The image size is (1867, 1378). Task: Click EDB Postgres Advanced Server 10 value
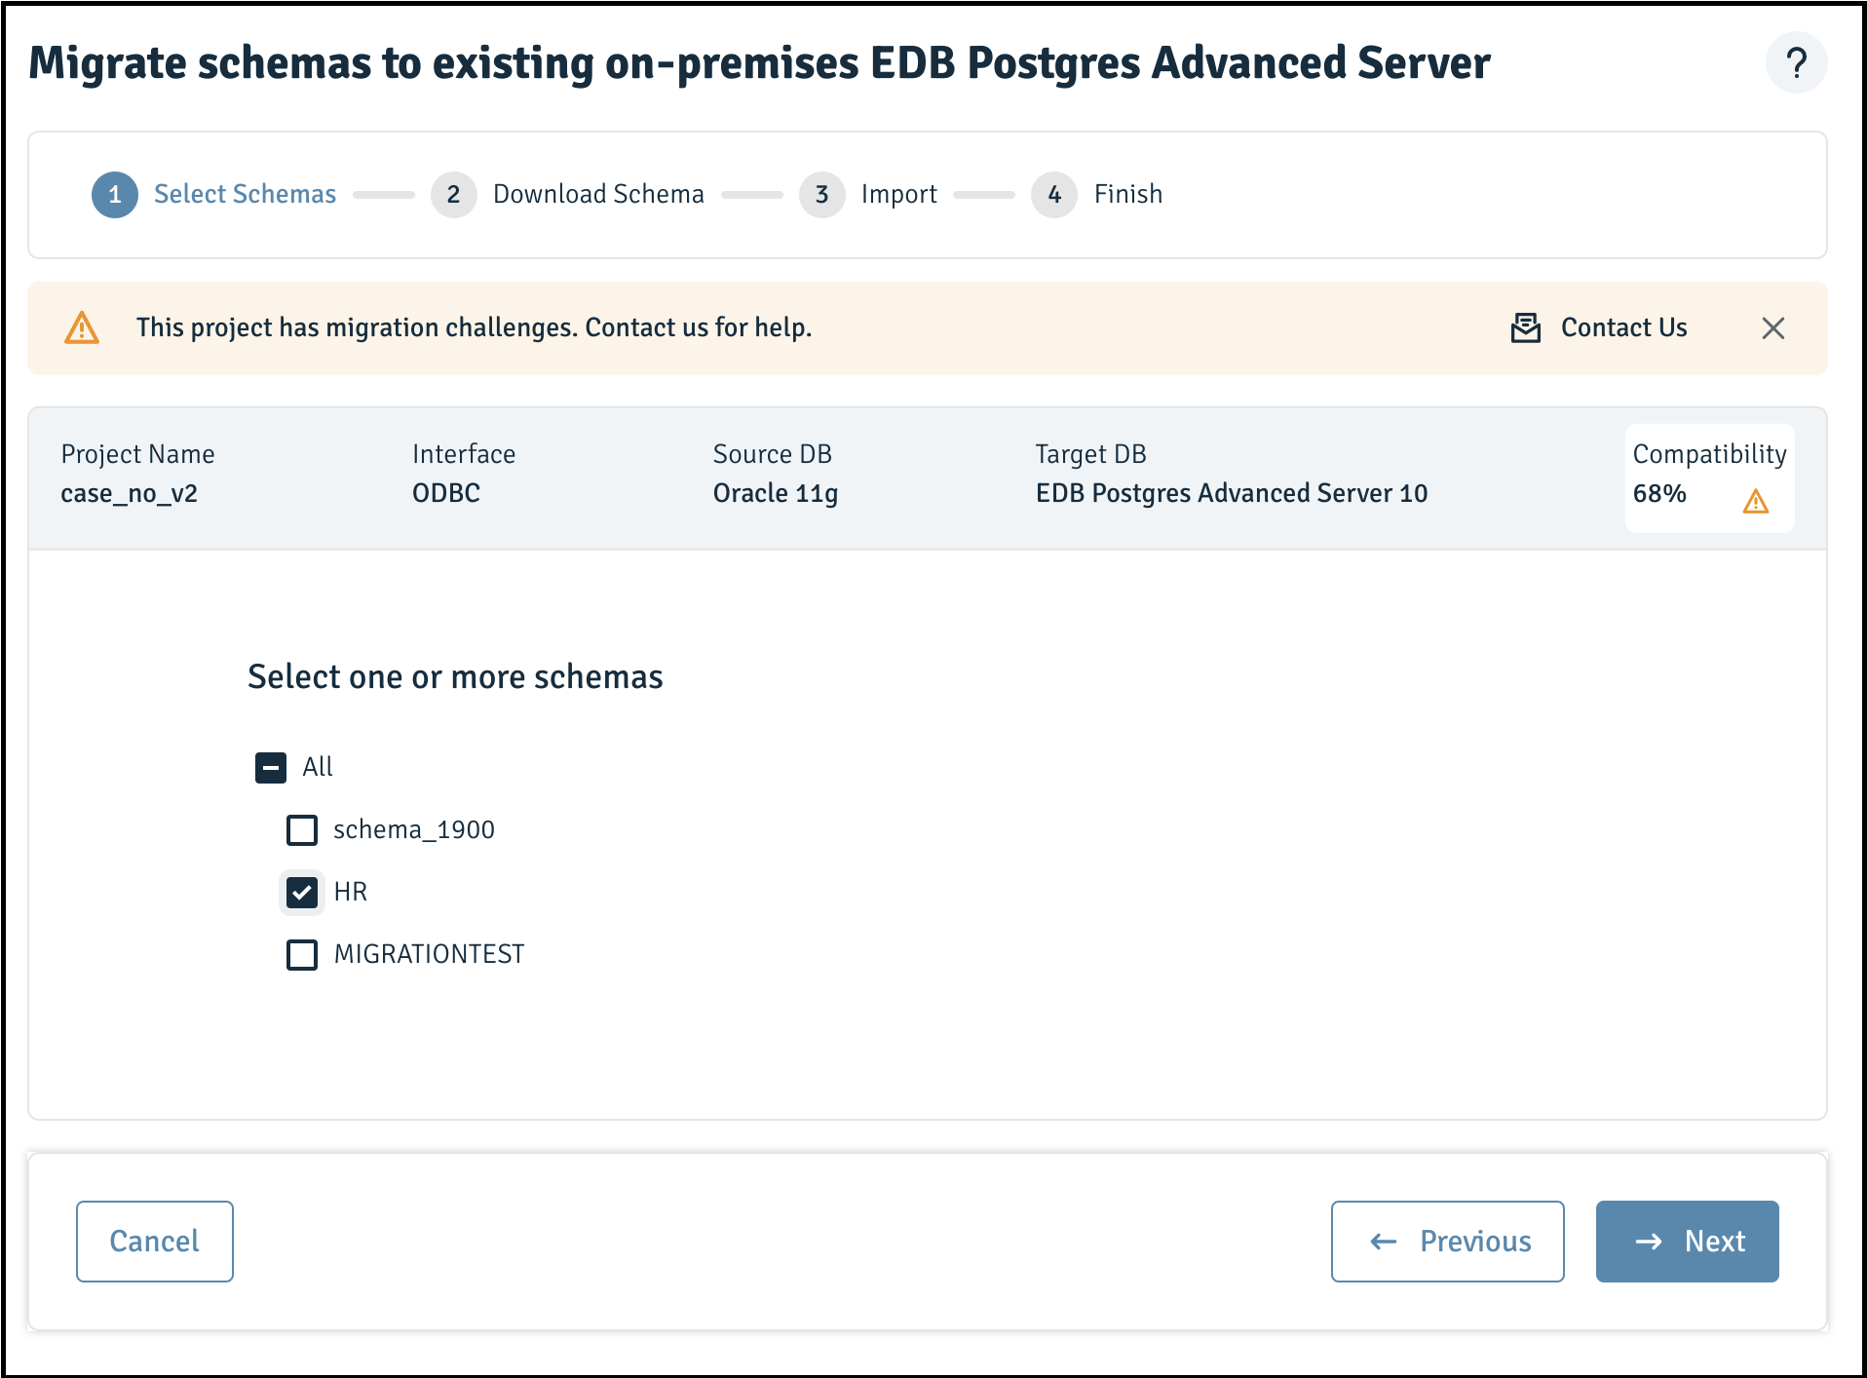pos(1232,493)
